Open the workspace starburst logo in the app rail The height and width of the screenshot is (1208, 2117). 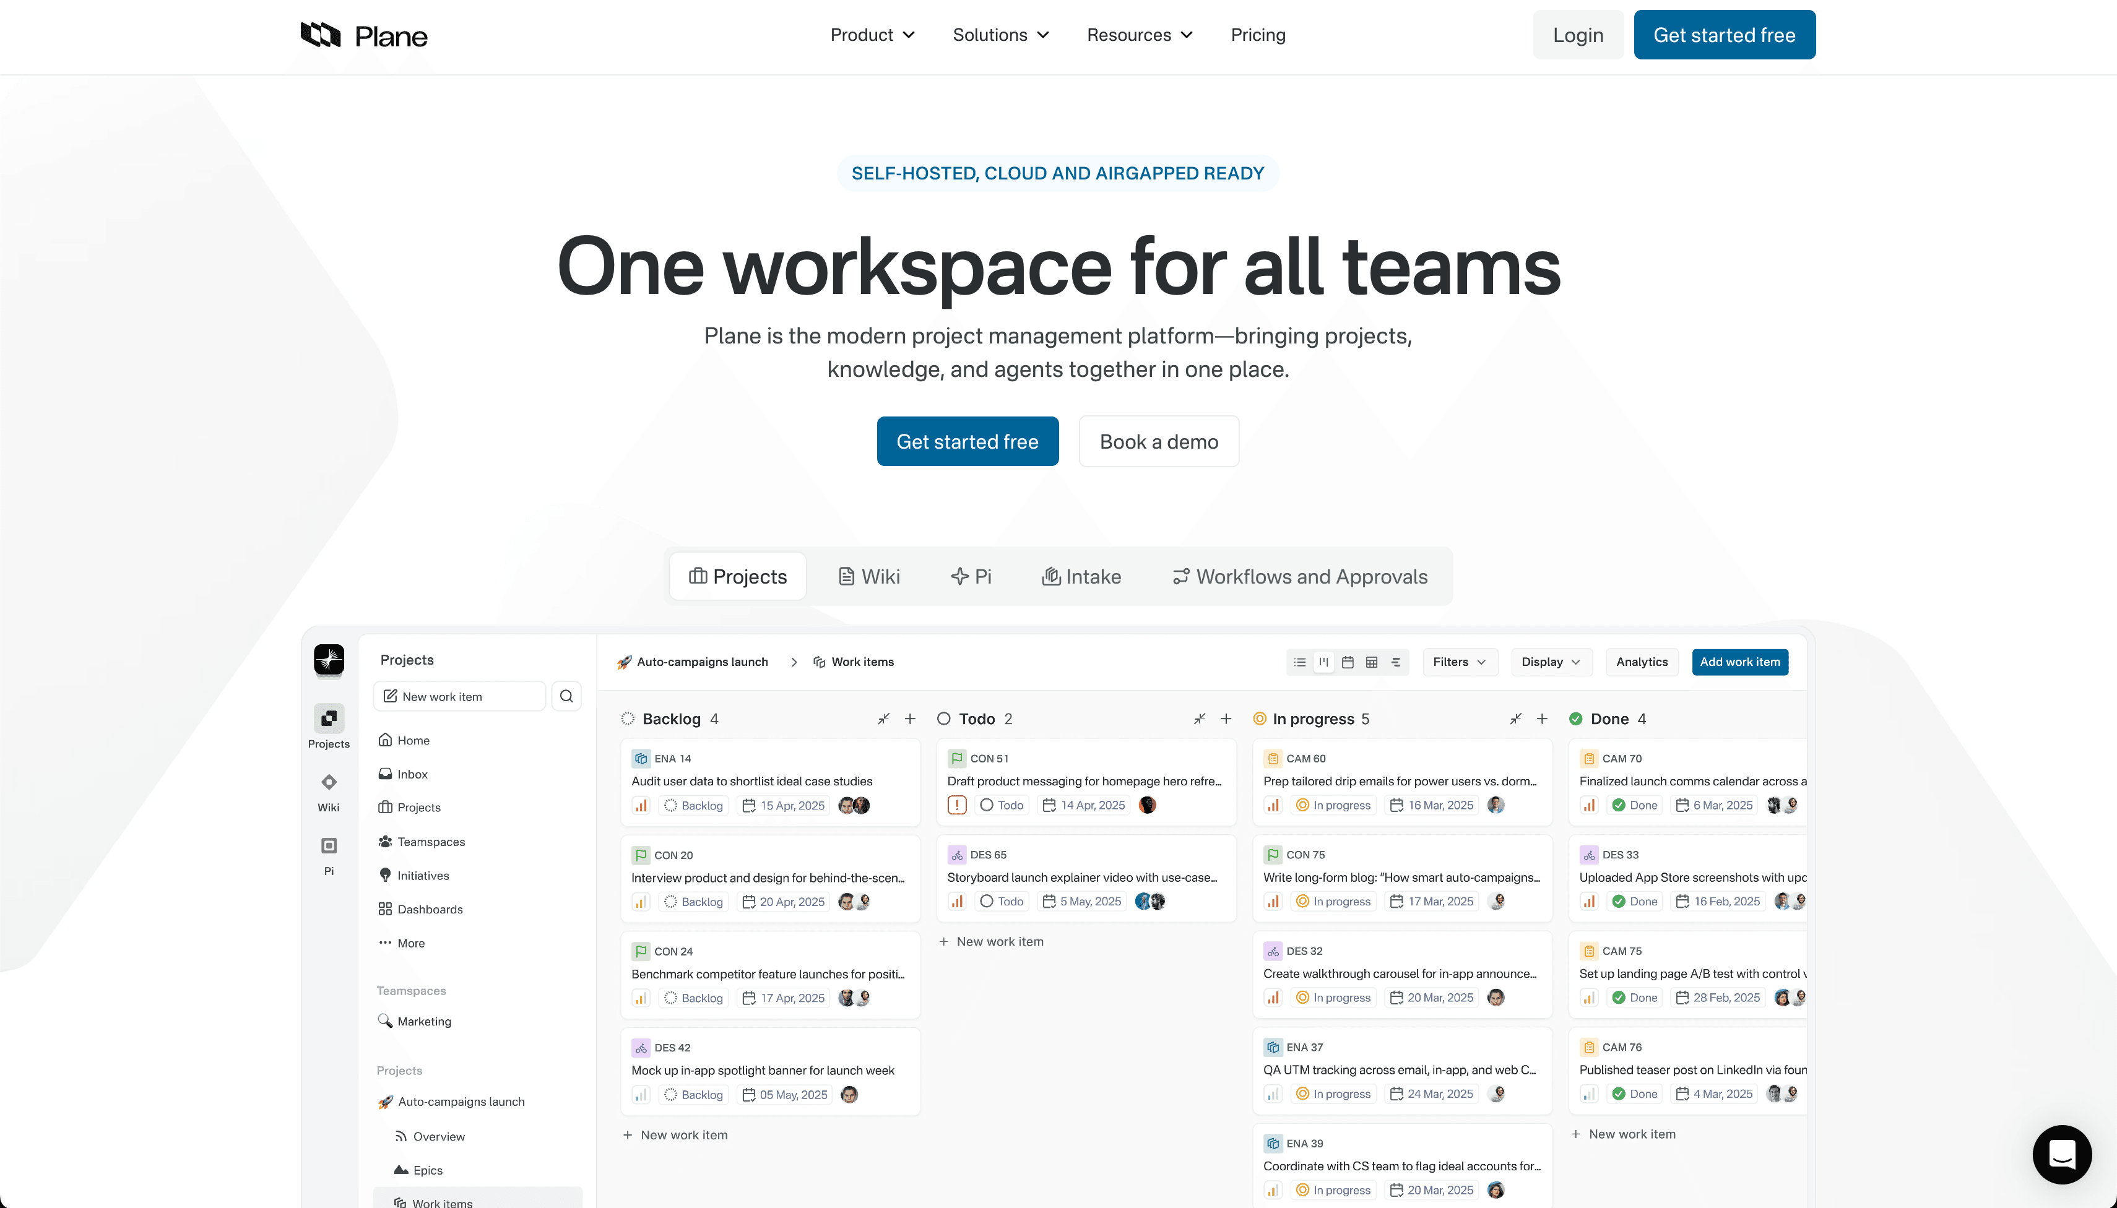coord(329,660)
